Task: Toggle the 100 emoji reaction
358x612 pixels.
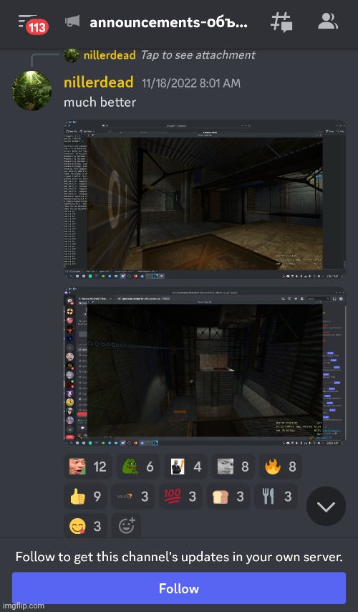Action: click(180, 496)
